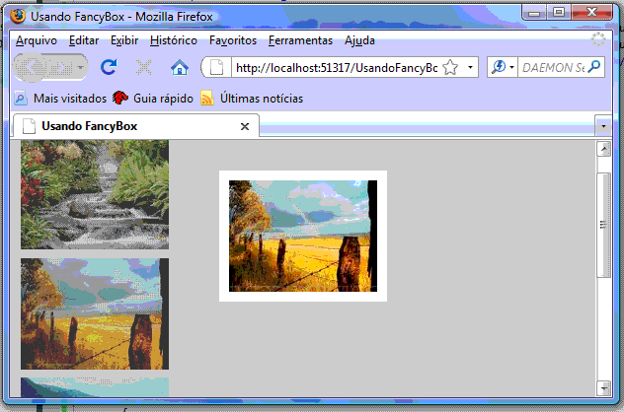Bookmark this page with the star icon
The height and width of the screenshot is (412, 624).
pyautogui.click(x=450, y=68)
